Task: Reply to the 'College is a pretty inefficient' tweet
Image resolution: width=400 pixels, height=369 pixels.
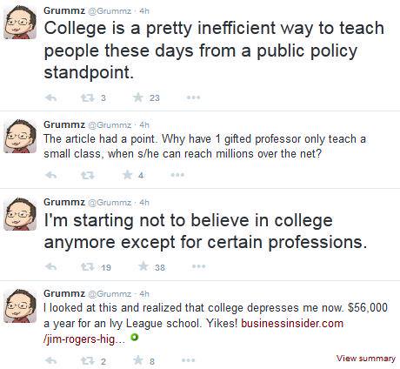Action: pos(51,97)
